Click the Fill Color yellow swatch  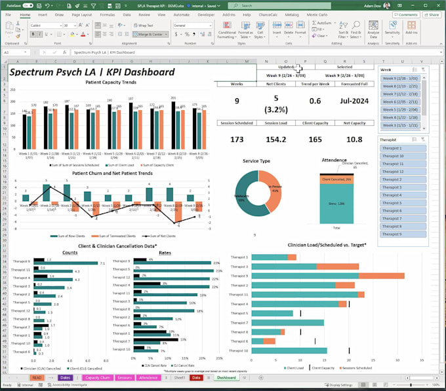point(72,34)
